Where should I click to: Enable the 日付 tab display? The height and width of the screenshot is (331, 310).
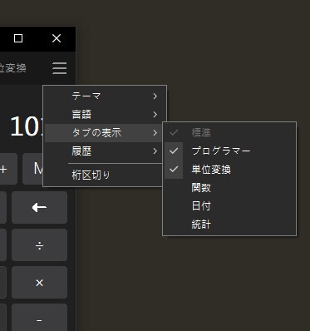pyautogui.click(x=229, y=206)
